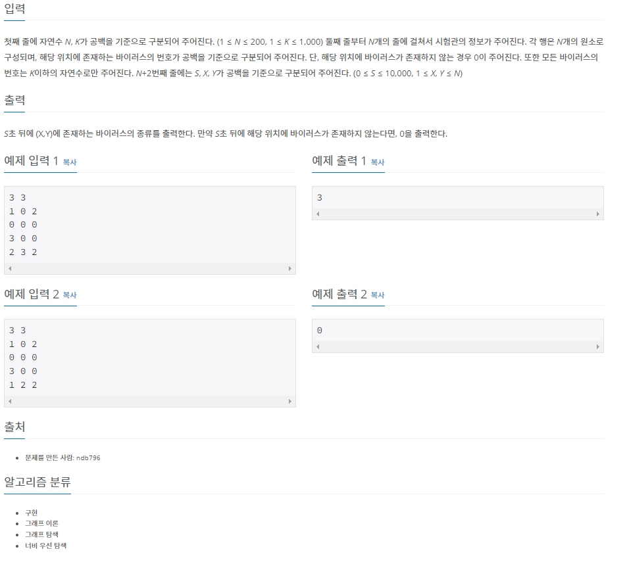Click value 3 in sample output 1
This screenshot has width=627, height=564.
tap(320, 198)
